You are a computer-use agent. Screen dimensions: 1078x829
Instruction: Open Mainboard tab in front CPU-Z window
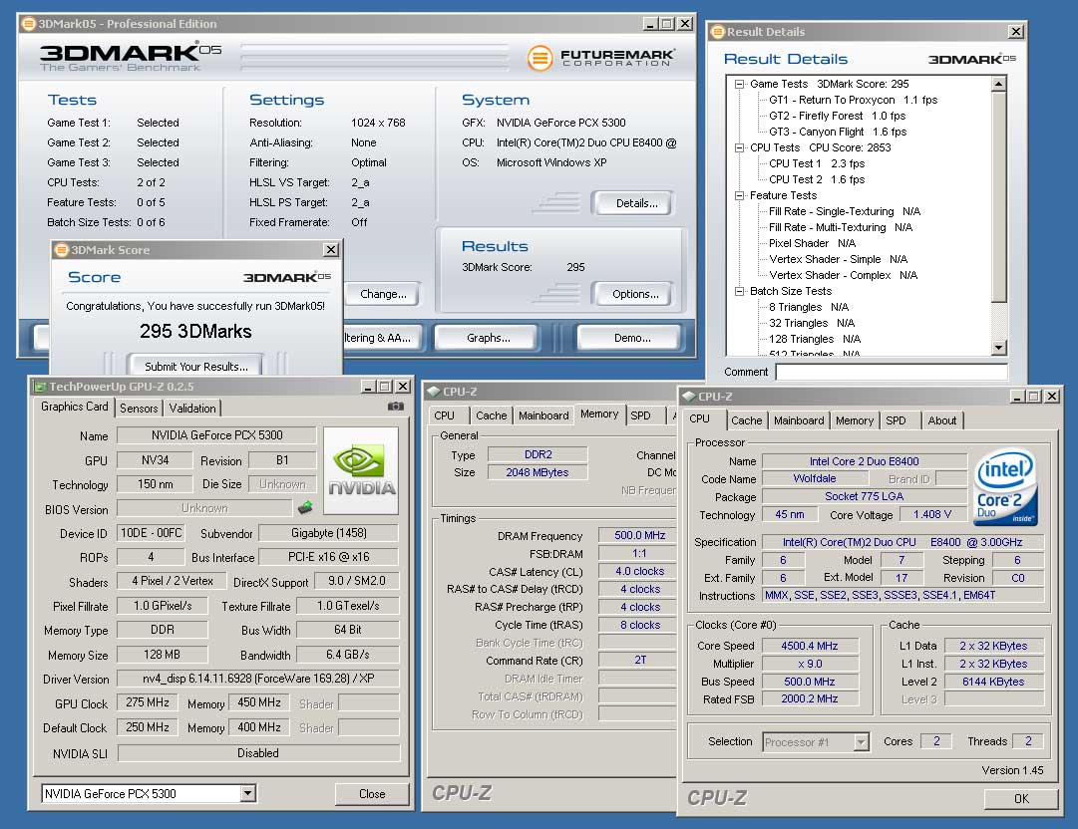tap(799, 420)
